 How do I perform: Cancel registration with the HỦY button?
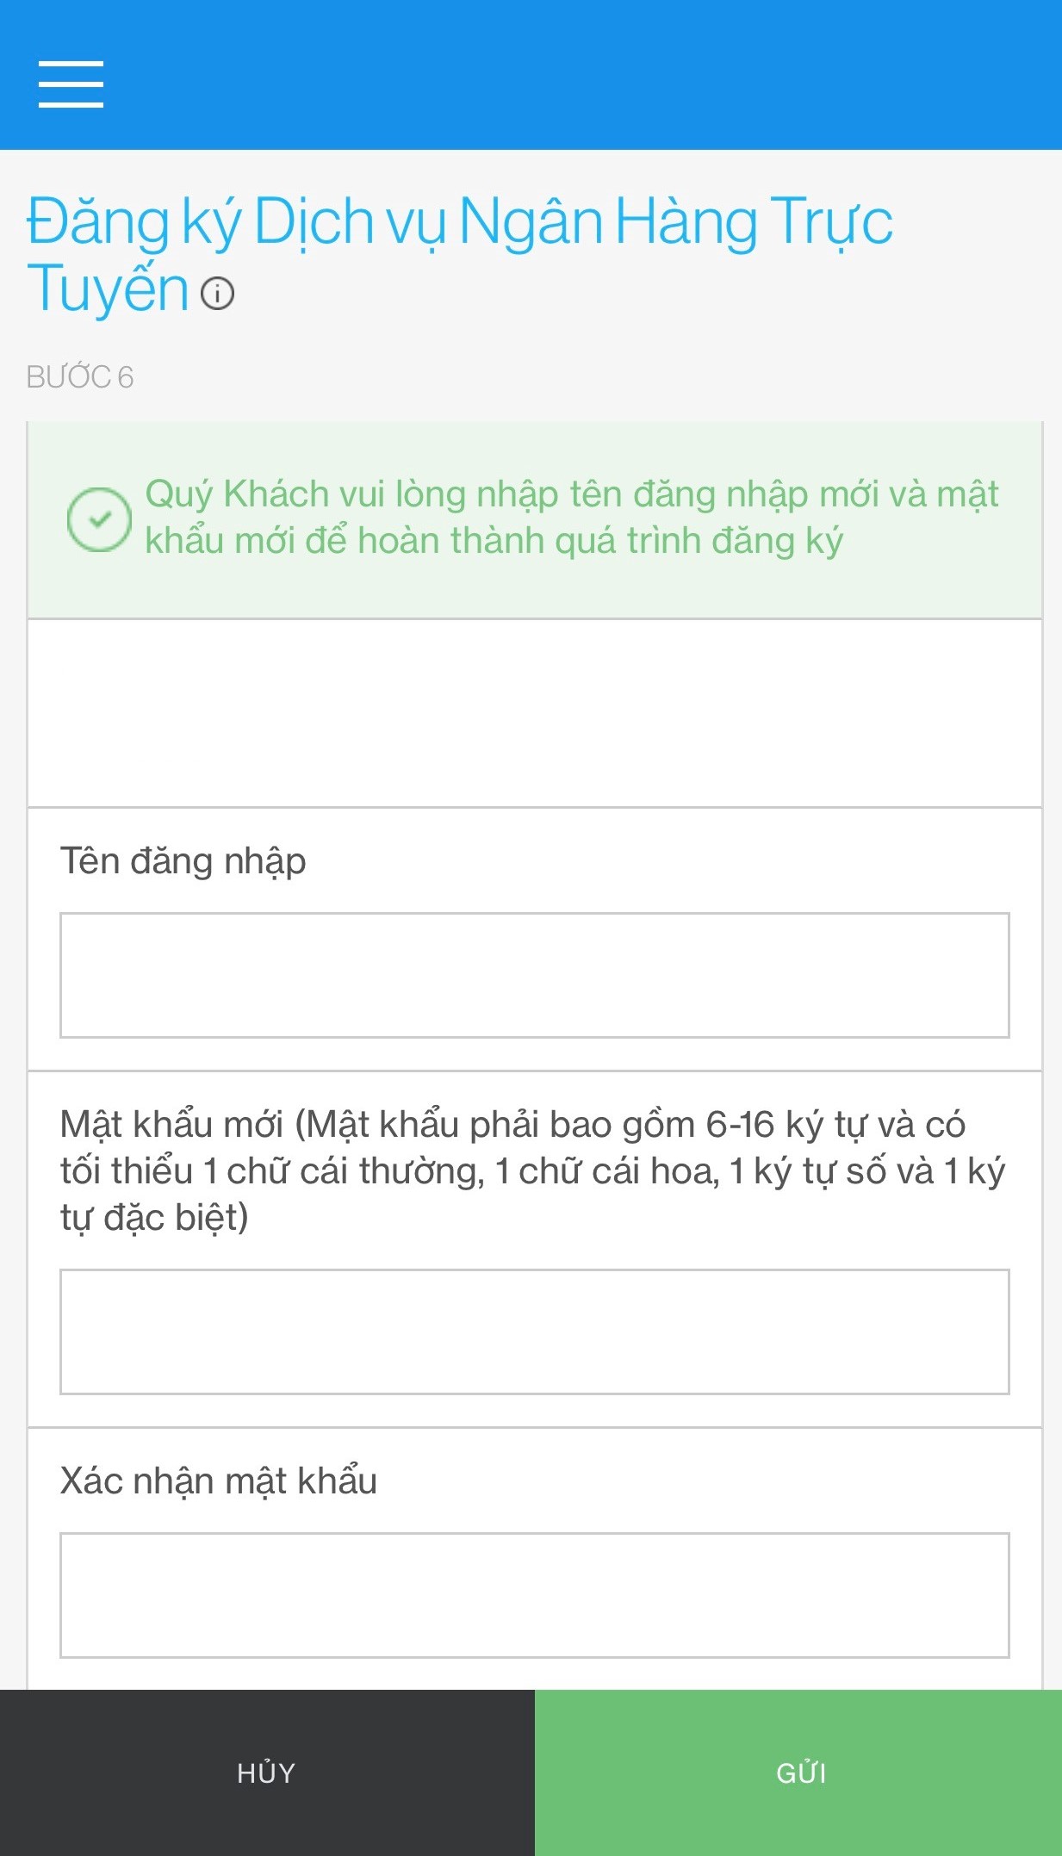pyautogui.click(x=265, y=1774)
